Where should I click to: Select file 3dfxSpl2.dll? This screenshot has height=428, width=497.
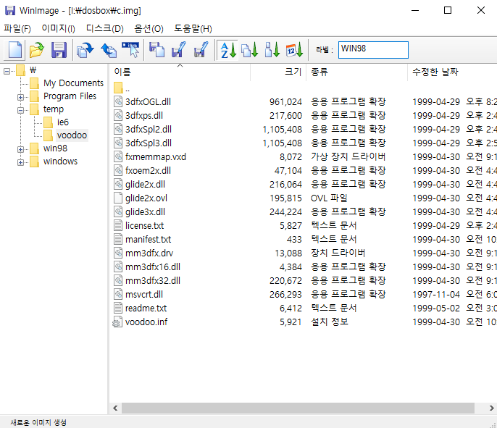[x=149, y=129]
